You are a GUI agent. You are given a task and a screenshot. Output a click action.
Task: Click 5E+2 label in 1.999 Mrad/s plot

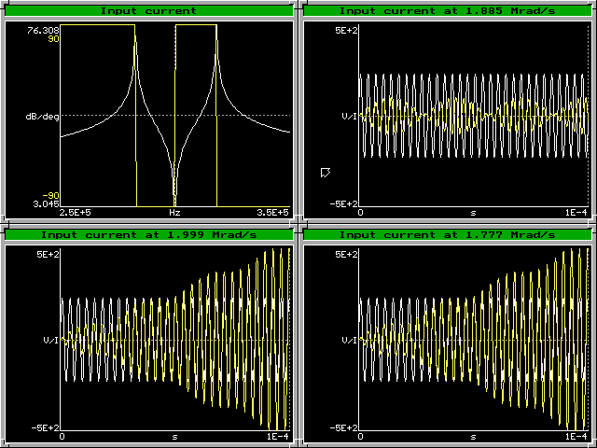click(48, 255)
